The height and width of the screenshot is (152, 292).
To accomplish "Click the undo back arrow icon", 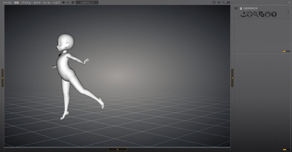I will click(64, 3).
